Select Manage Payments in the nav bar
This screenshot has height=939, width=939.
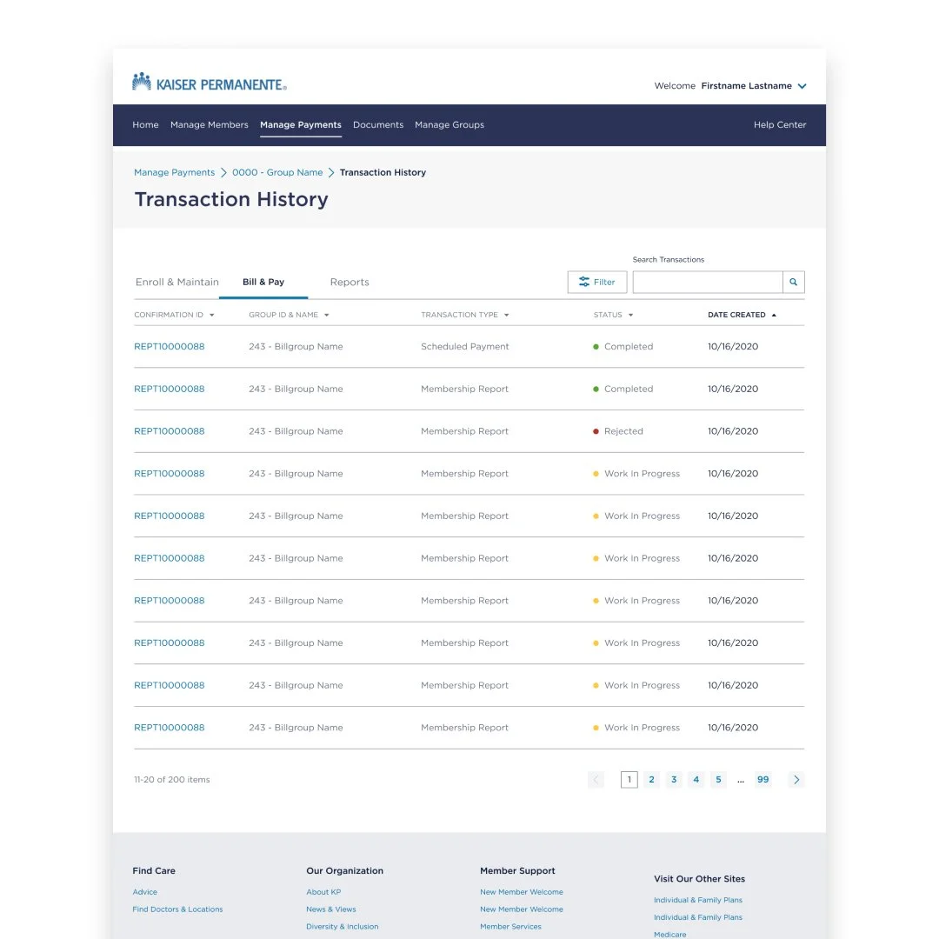pos(301,124)
